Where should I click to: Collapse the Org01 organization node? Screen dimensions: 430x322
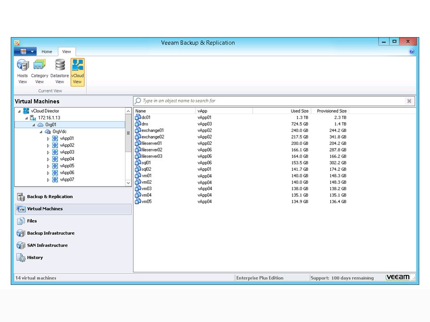(x=34, y=125)
